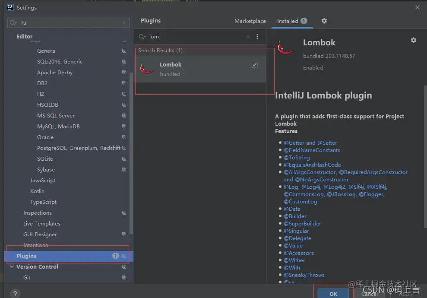Viewport: 427px width, 298px height.
Task: Select Editor section header in tree
Action: (24, 37)
